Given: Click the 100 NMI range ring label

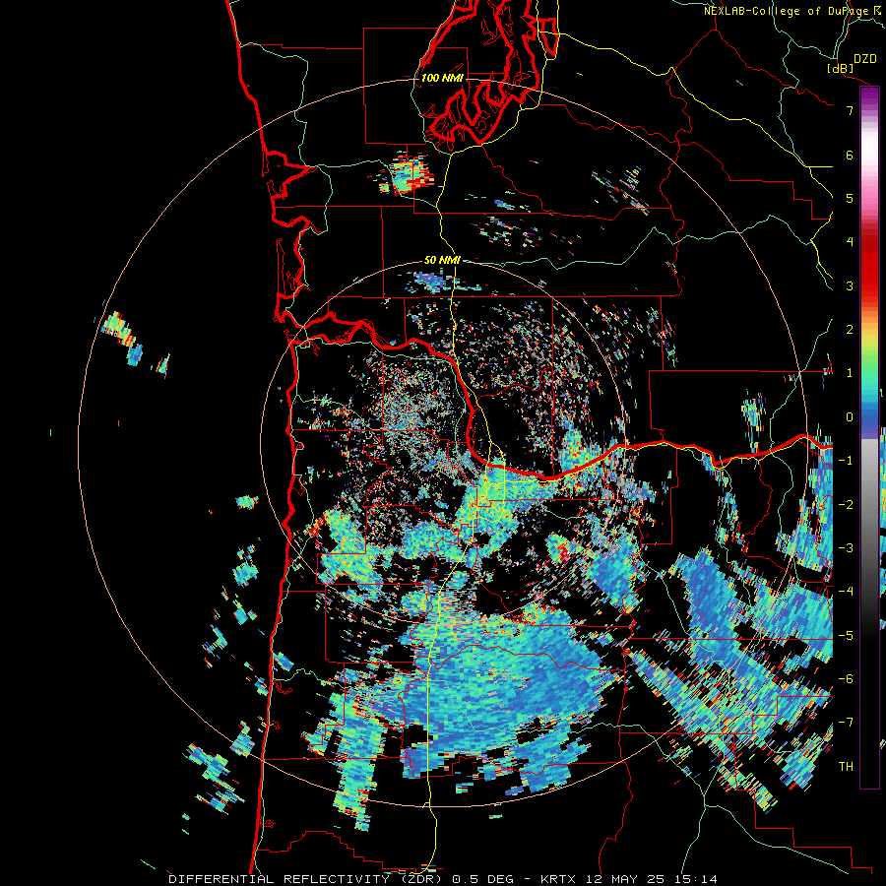Looking at the screenshot, I should click(441, 78).
